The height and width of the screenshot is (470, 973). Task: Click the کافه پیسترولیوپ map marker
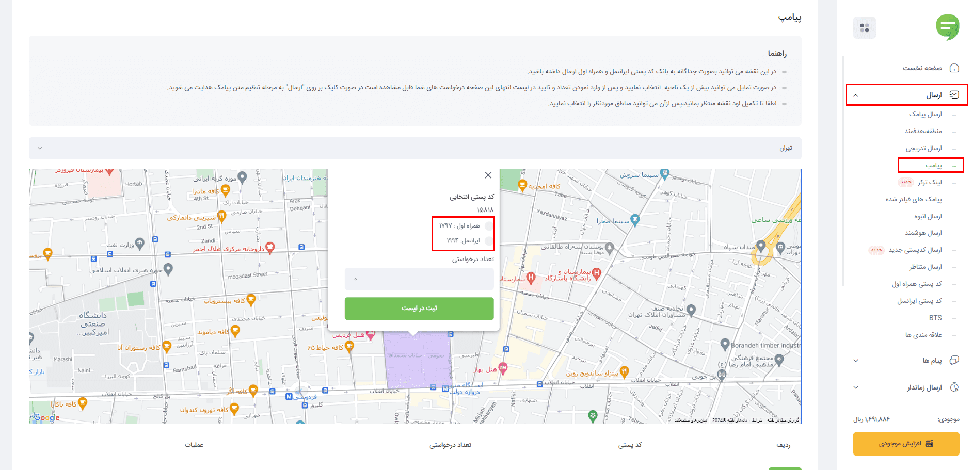(251, 300)
